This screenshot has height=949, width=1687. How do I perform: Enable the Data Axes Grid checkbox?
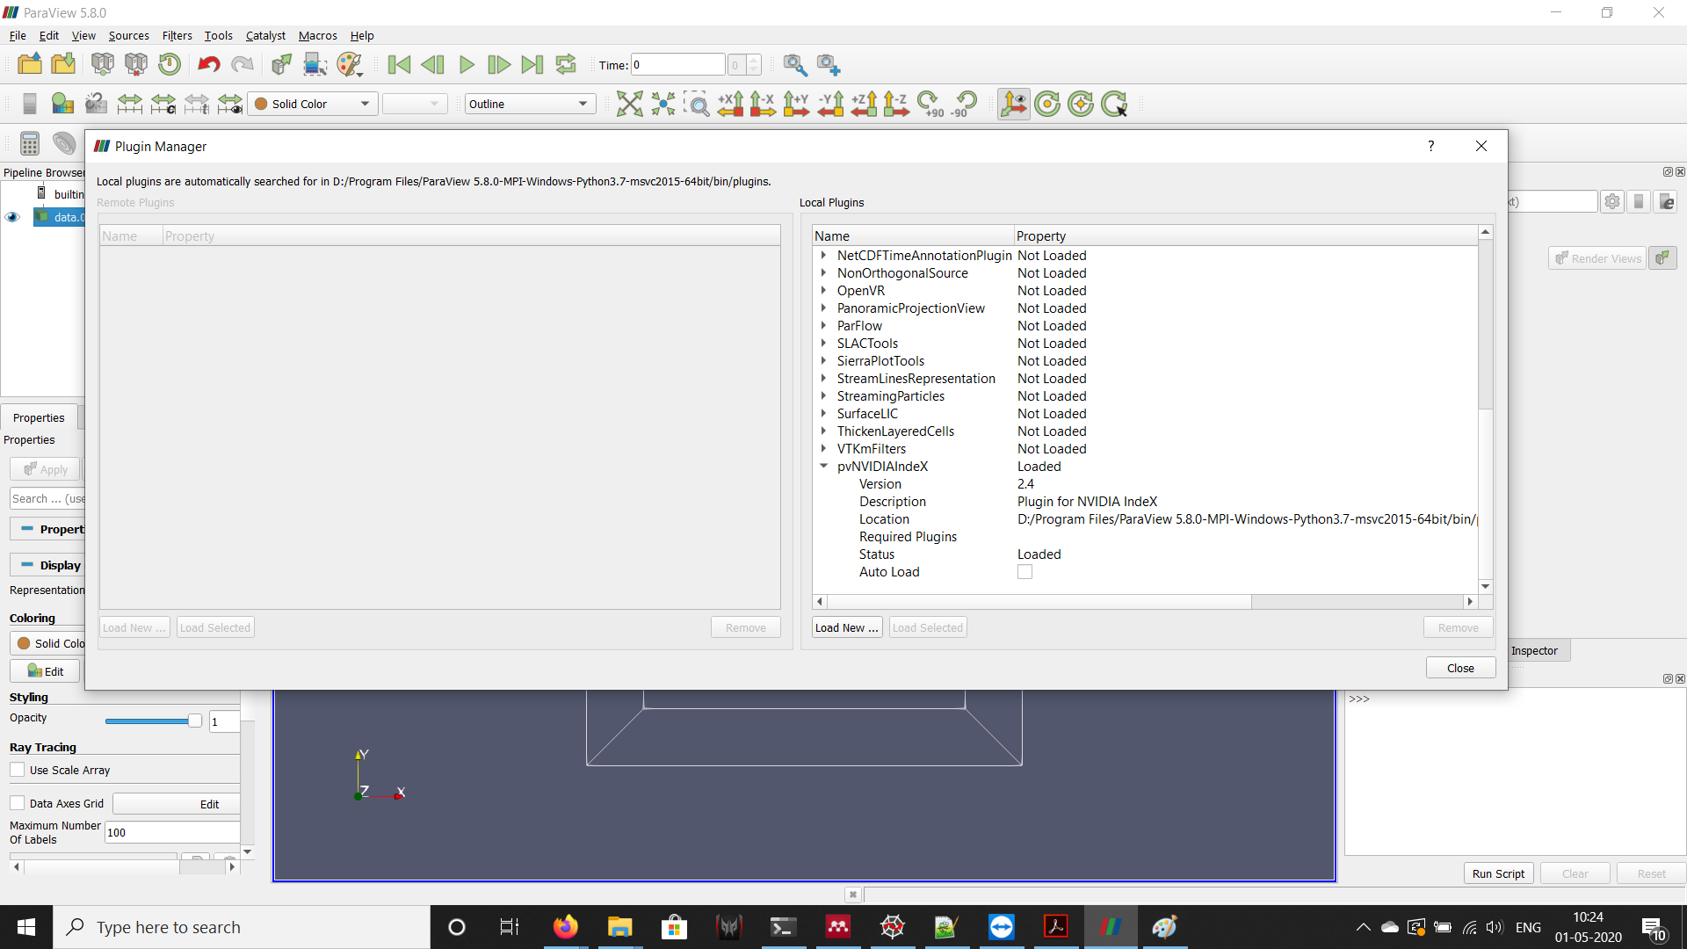(18, 803)
